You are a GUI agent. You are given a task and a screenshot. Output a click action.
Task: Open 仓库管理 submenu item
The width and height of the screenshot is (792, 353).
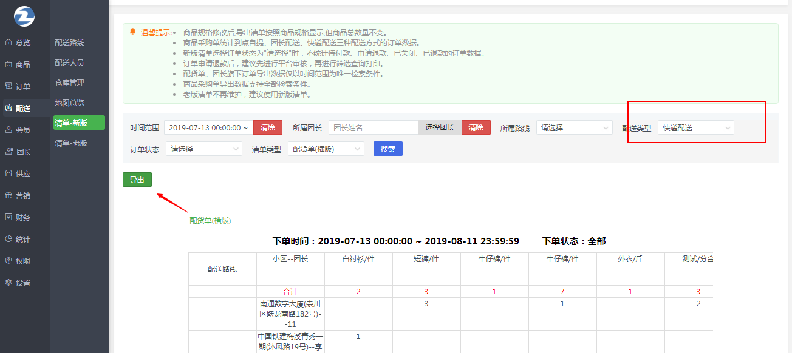click(x=69, y=83)
